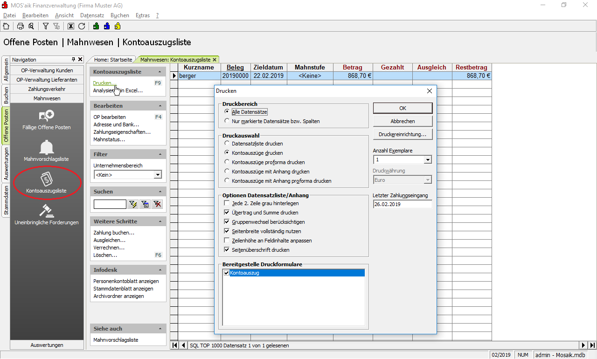The width and height of the screenshot is (597, 359).
Task: Click the remove filter icon with red X
Action: 157,204
